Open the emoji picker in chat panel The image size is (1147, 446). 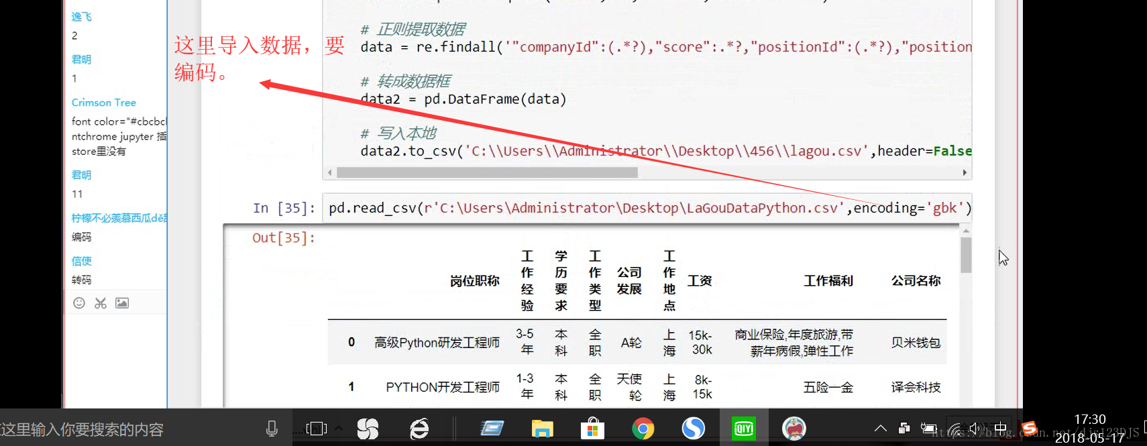(x=79, y=303)
